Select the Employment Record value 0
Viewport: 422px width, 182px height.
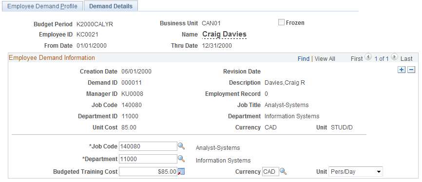[266, 94]
